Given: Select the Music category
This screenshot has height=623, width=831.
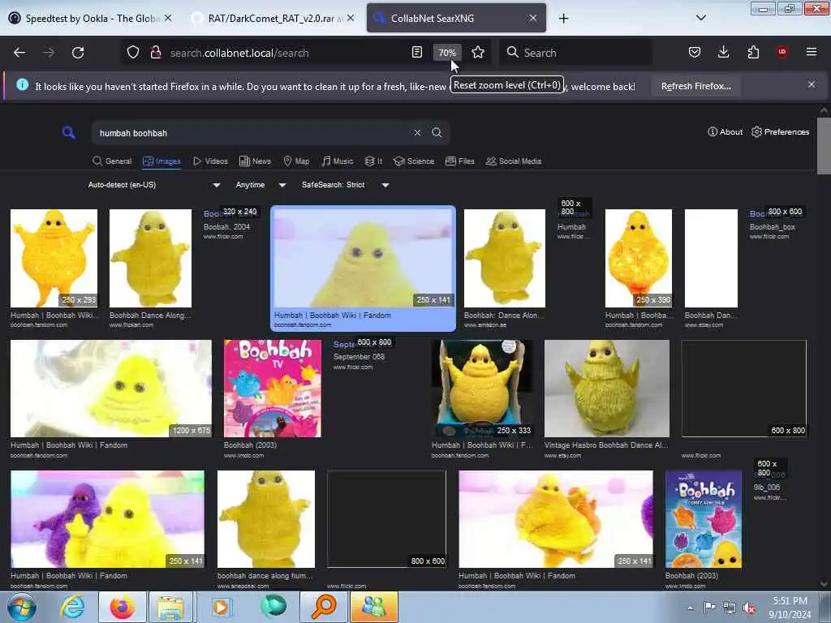Looking at the screenshot, I should click(337, 161).
